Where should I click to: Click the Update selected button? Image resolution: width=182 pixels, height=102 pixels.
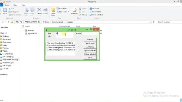pos(90,50)
